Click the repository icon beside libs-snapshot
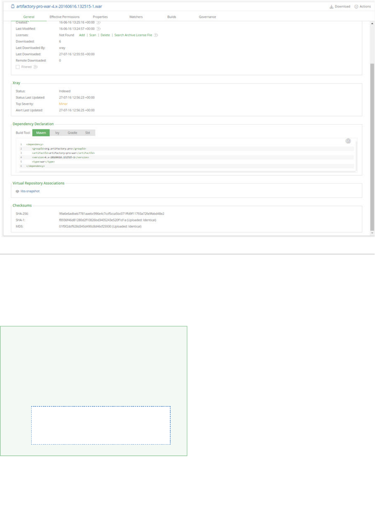The width and height of the screenshot is (375, 506). pos(17,191)
